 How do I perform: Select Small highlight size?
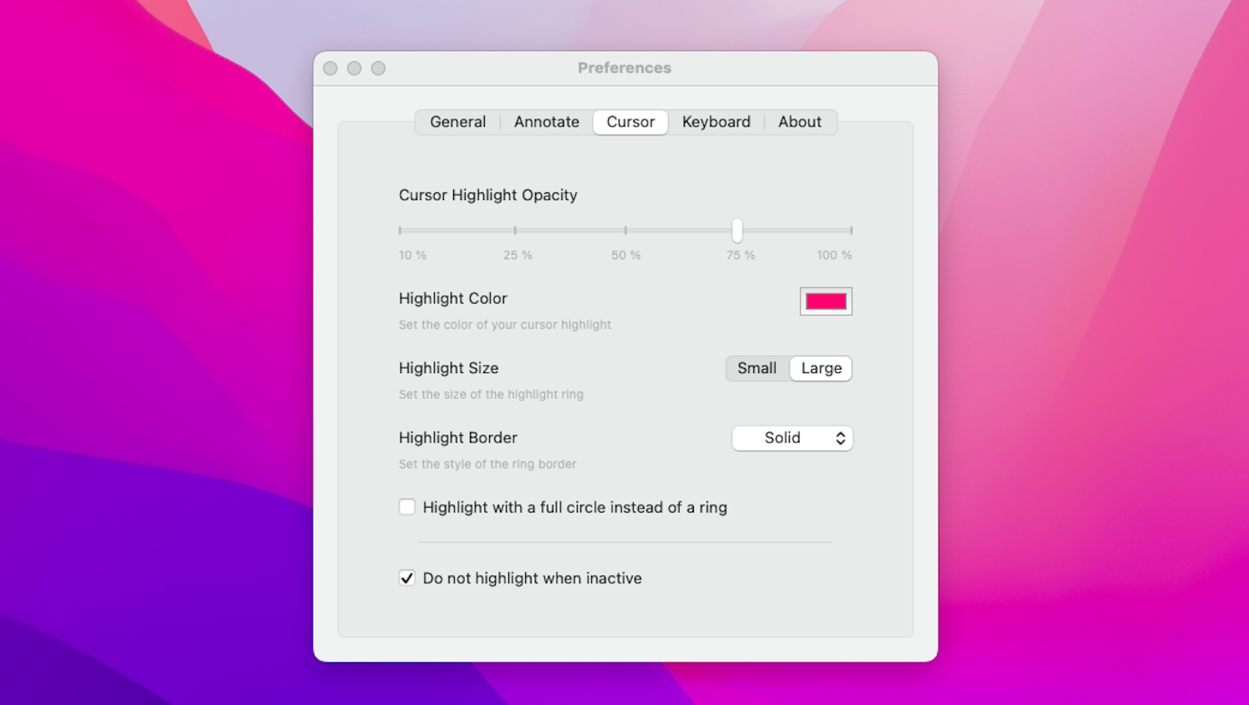click(757, 368)
